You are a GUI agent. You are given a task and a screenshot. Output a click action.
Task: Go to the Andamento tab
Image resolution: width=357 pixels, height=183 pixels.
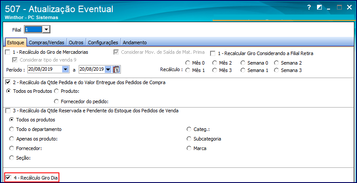[x=135, y=42]
